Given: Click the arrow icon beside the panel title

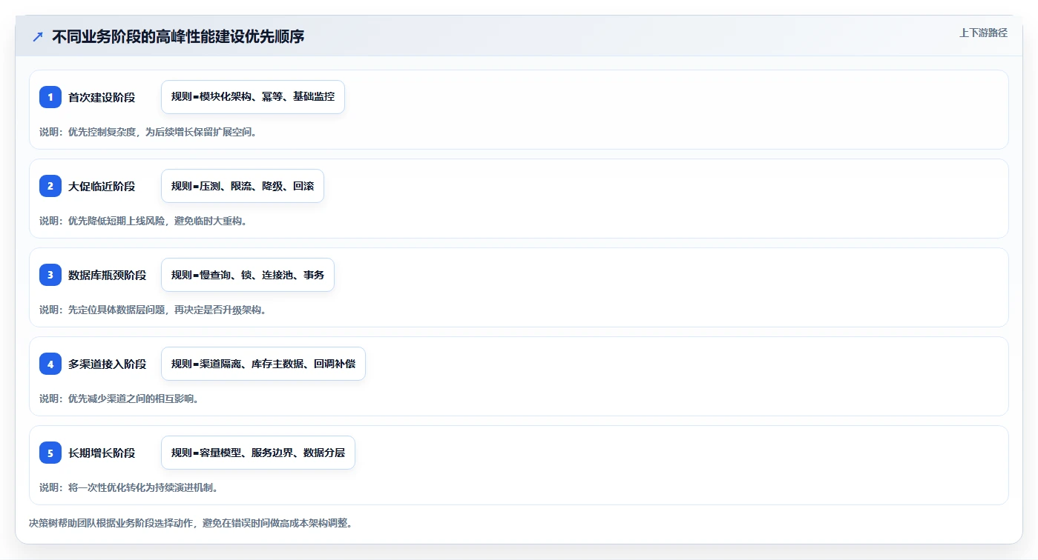Looking at the screenshot, I should pyautogui.click(x=38, y=36).
